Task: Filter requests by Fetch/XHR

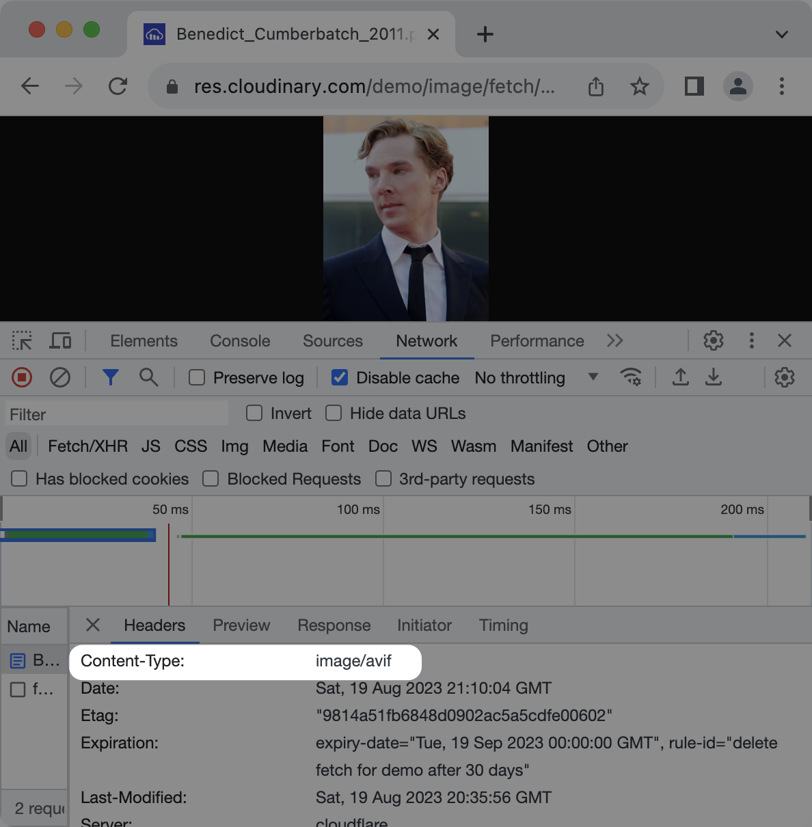Action: pyautogui.click(x=88, y=446)
